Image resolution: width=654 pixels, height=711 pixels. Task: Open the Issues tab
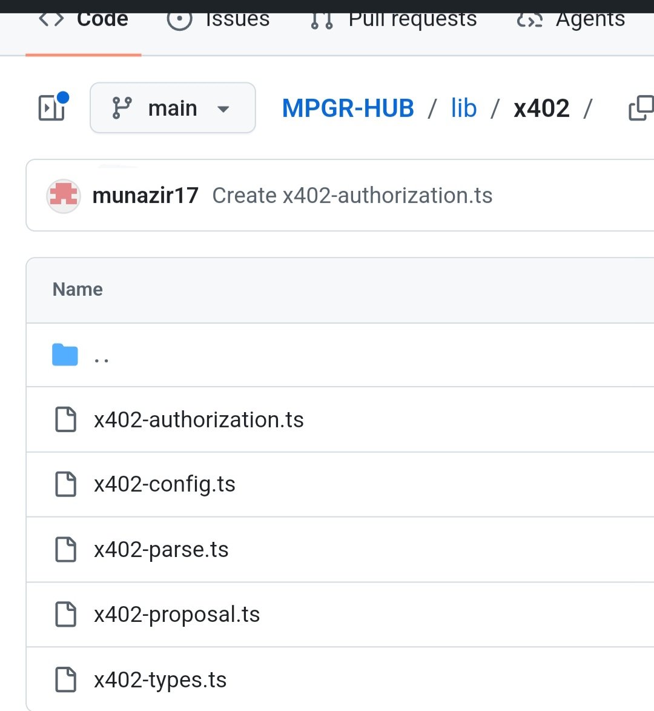(x=218, y=21)
